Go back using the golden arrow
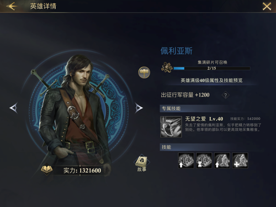The image size is (276, 207). click(12, 6)
